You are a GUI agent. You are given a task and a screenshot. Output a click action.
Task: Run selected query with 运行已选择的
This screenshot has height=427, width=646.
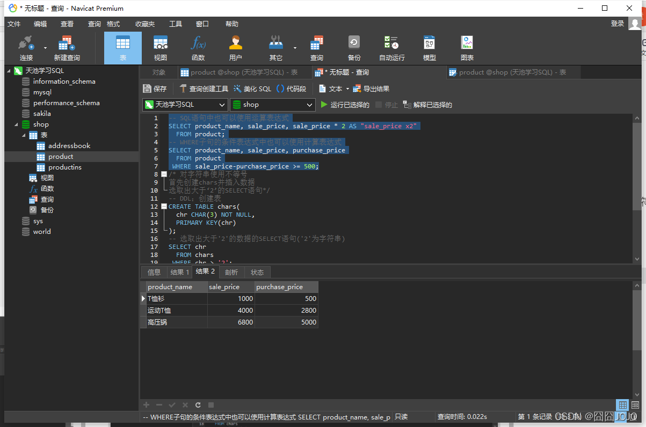tap(345, 105)
